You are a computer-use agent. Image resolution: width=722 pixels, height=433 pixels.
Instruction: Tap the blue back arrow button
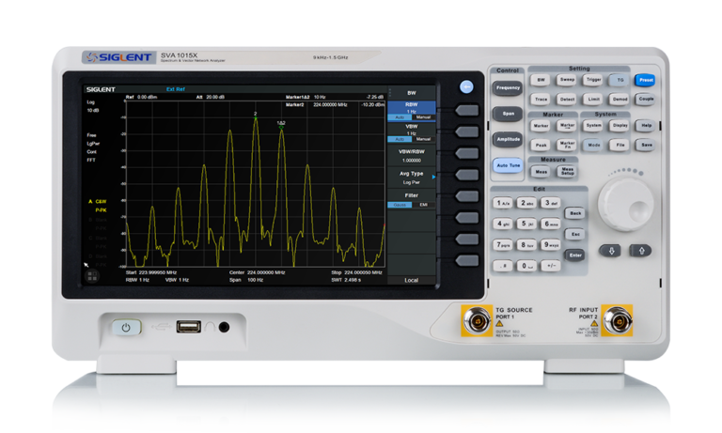click(465, 87)
